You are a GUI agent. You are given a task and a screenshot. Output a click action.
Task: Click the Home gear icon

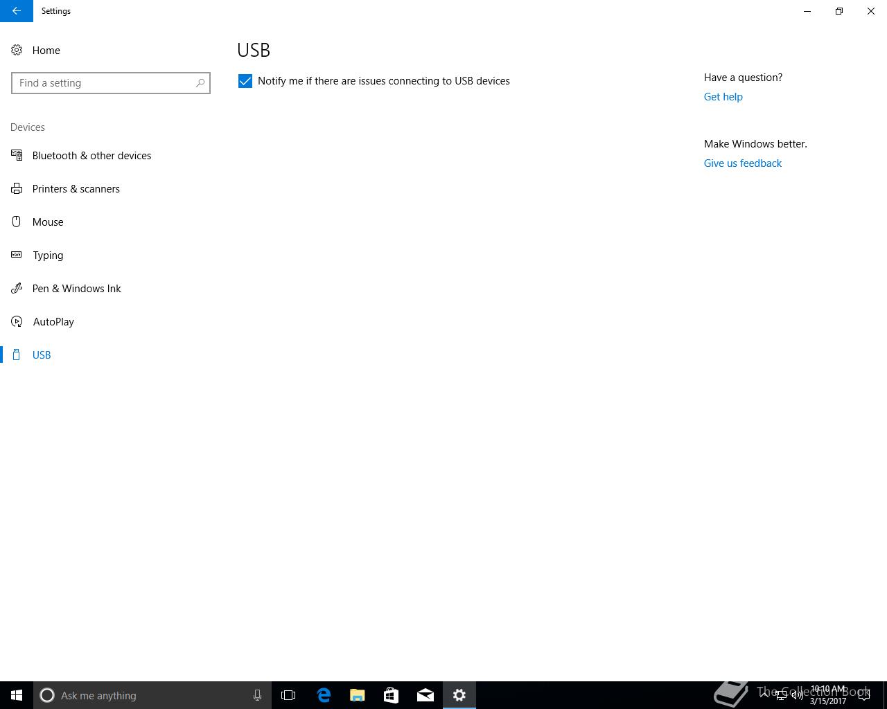tap(17, 50)
